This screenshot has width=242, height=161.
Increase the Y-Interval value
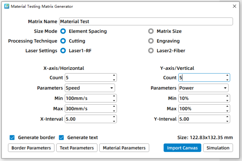tap(228, 117)
